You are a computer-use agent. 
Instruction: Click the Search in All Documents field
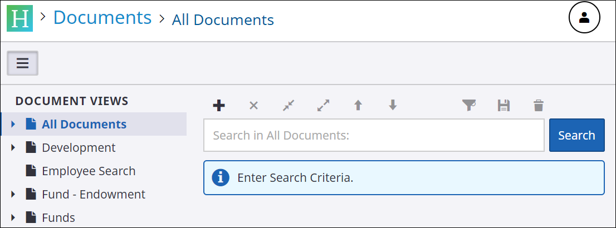tap(373, 135)
